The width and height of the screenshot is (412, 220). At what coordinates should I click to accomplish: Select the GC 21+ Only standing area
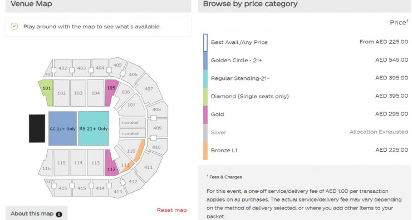click(x=62, y=128)
